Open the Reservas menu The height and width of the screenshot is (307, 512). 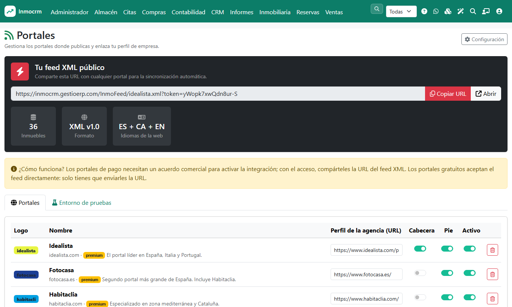click(x=308, y=12)
